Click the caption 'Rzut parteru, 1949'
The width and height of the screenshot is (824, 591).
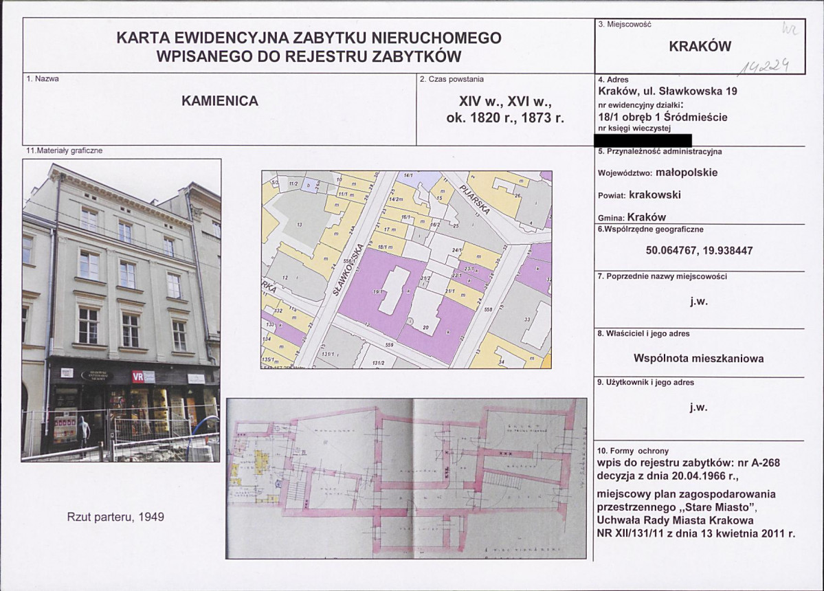pos(115,517)
